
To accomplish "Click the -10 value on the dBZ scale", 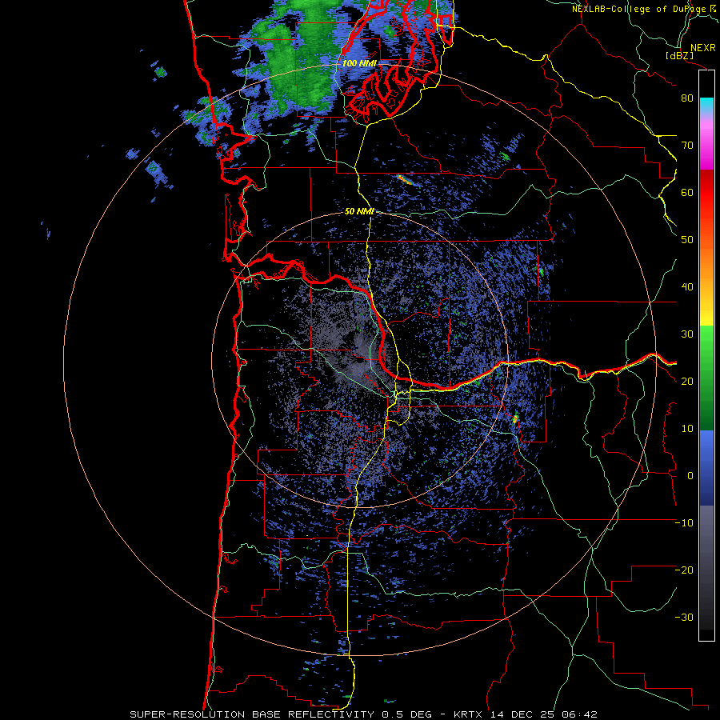I will pyautogui.click(x=684, y=523).
